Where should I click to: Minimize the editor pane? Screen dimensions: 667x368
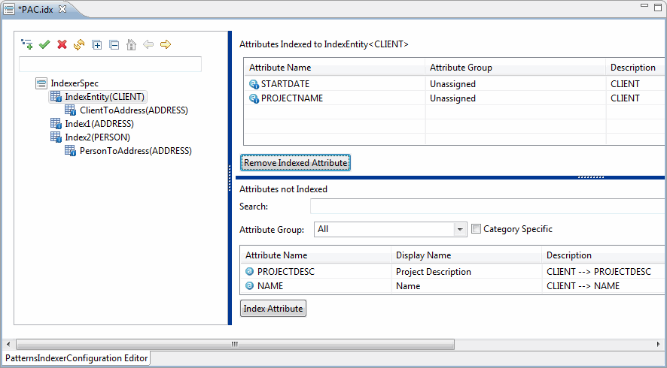click(x=644, y=6)
